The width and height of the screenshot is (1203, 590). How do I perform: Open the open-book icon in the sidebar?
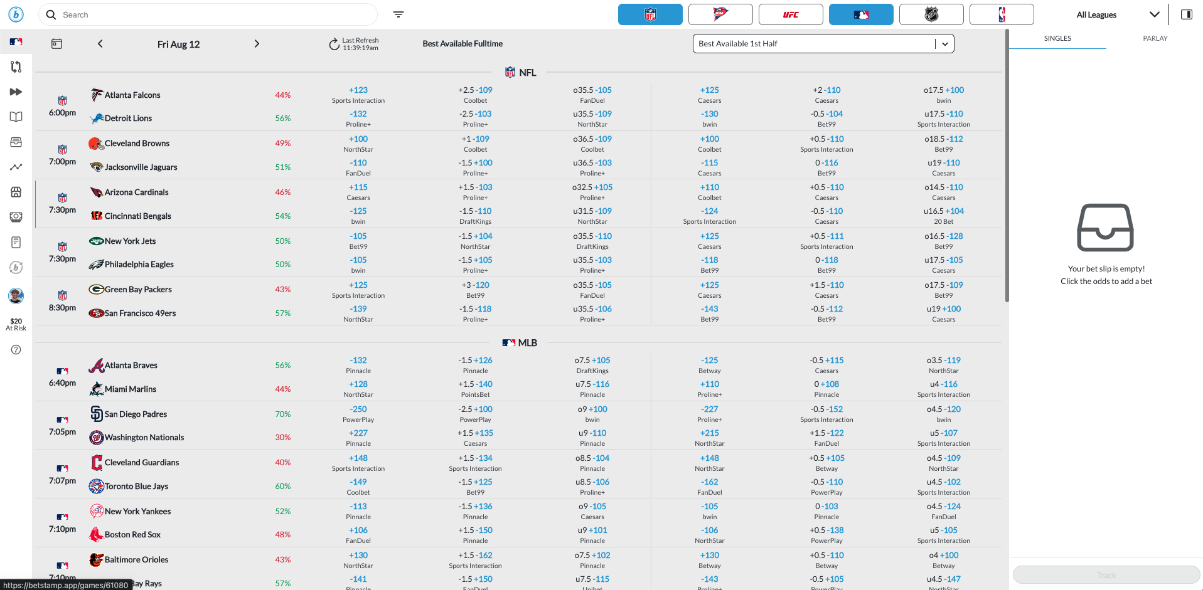(x=16, y=117)
